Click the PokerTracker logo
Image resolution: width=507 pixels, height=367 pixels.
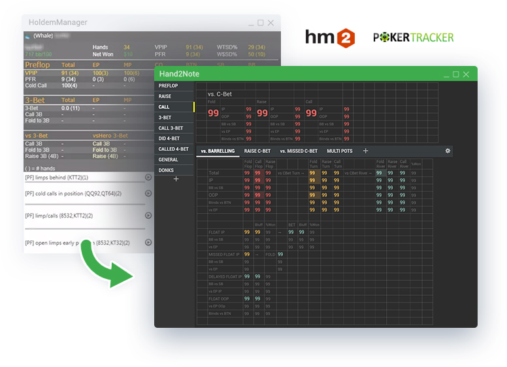(413, 37)
